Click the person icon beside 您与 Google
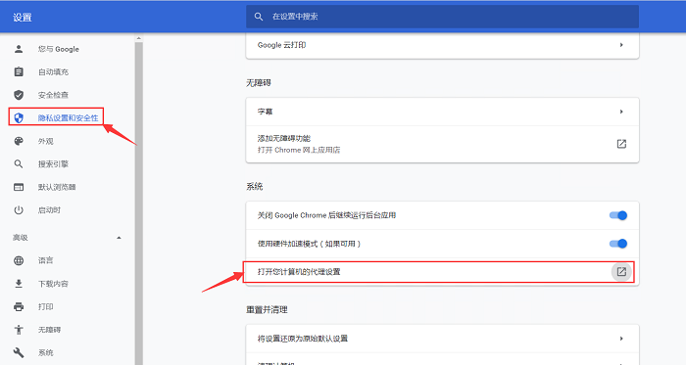Screen dimensions: 686x365 pos(19,49)
